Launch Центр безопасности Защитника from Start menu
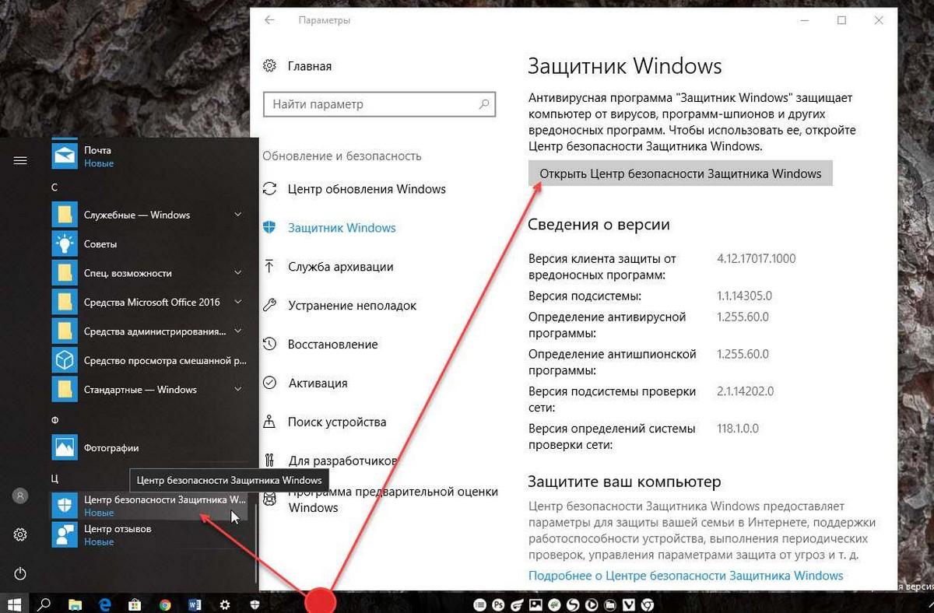This screenshot has height=613, width=934. (x=149, y=506)
